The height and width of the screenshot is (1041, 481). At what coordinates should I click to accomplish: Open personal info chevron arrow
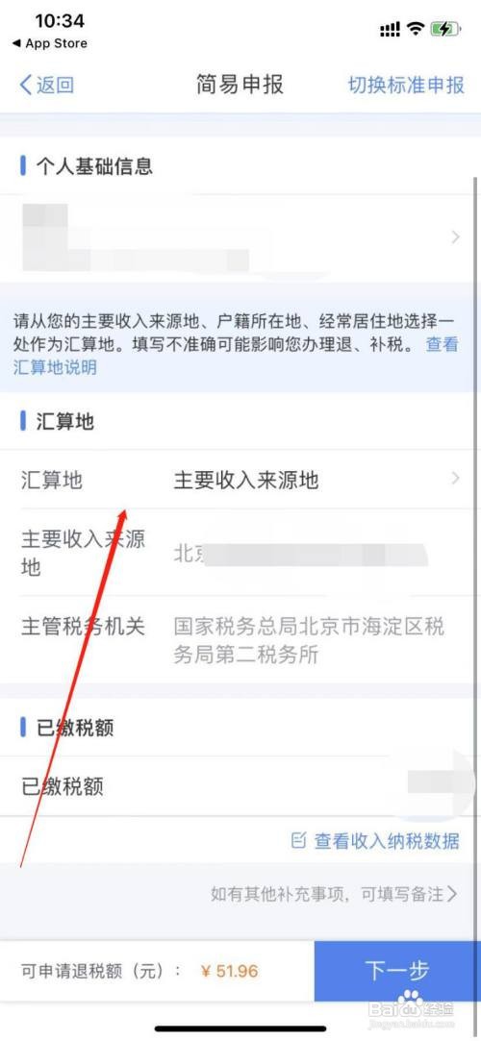pos(455,237)
